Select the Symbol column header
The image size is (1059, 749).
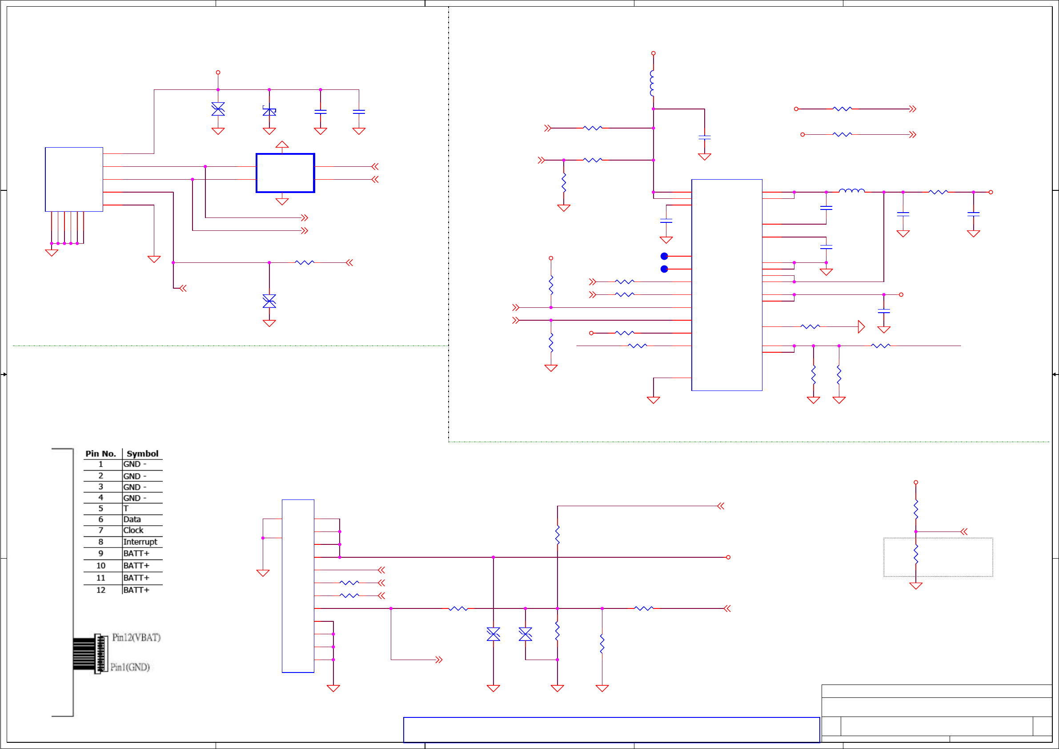(143, 454)
